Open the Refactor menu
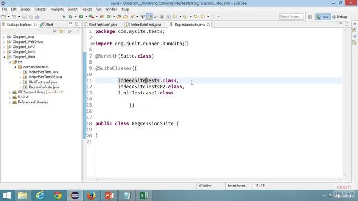 (40, 9)
